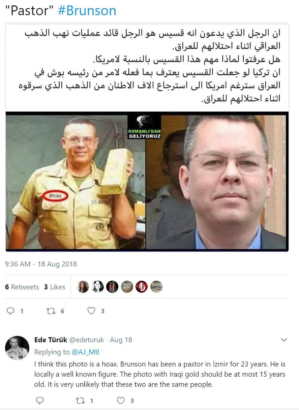
Task: Open the @AJ_Mtl mention link
Action: (x=85, y=352)
